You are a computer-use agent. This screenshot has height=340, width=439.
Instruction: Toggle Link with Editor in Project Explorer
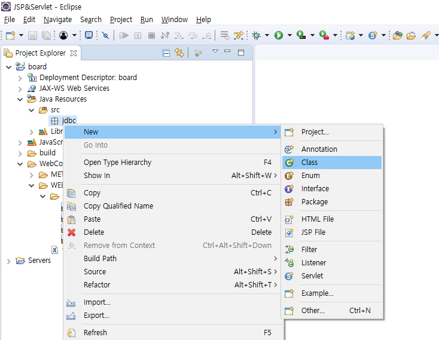(179, 53)
